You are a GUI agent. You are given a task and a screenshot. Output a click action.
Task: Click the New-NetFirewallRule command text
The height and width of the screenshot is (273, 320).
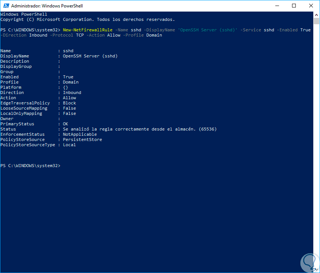click(x=88, y=30)
